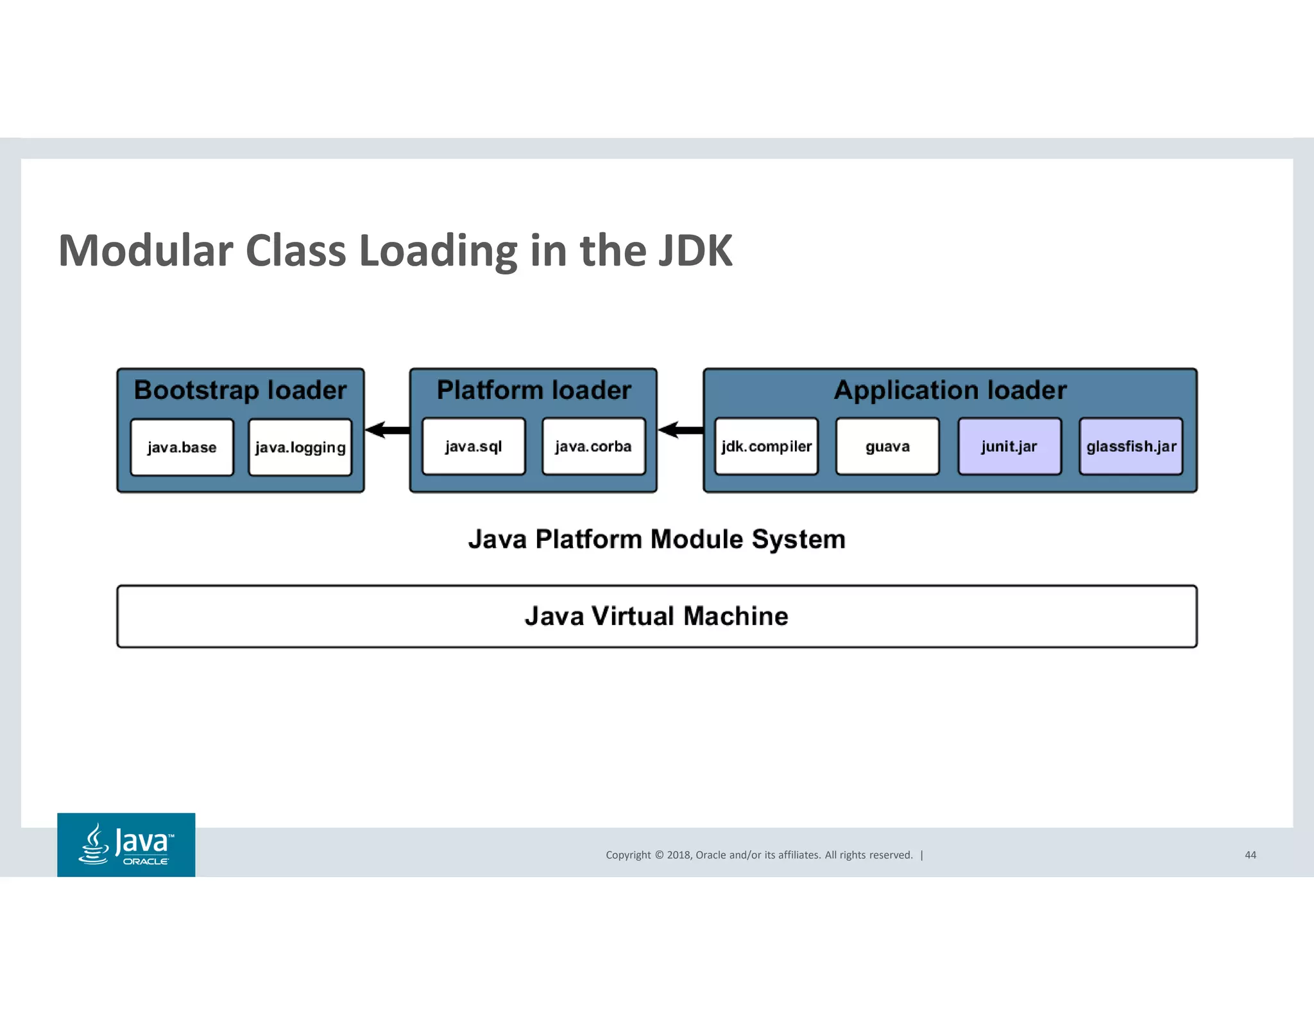Click the Application loader heading
The image size is (1314, 1015).
950,390
